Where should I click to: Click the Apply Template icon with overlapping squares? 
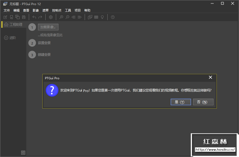point(18,17)
